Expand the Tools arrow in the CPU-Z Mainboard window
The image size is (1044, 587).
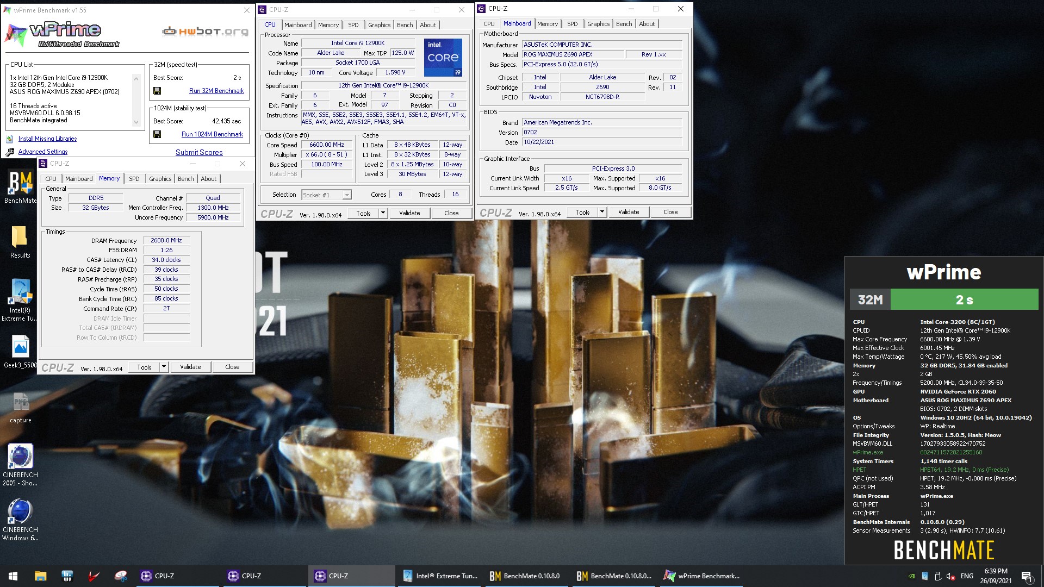tap(602, 212)
